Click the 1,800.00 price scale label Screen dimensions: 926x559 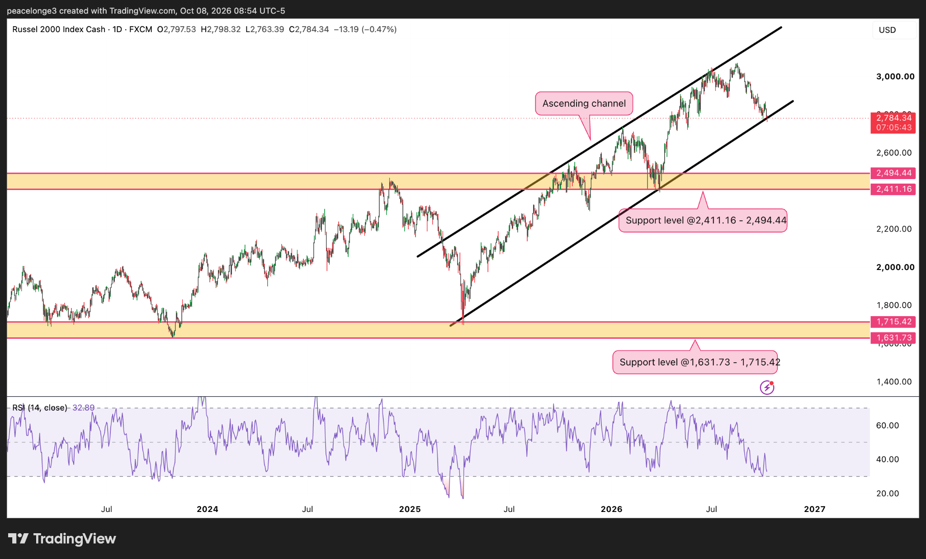(x=894, y=305)
